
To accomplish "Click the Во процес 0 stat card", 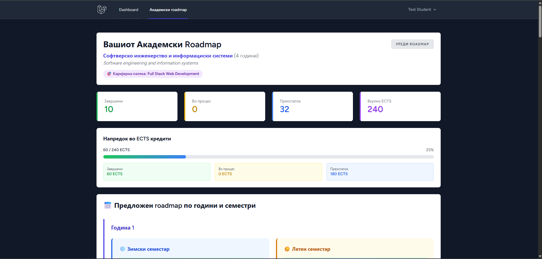I will 225,106.
